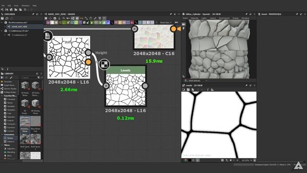Image resolution: width=307 pixels, height=173 pixels.
Task: Click the checker icon above Levels node
Action: point(104,64)
